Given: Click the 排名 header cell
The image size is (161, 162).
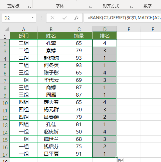Looking at the screenshot, I should pyautogui.click(x=105, y=36).
